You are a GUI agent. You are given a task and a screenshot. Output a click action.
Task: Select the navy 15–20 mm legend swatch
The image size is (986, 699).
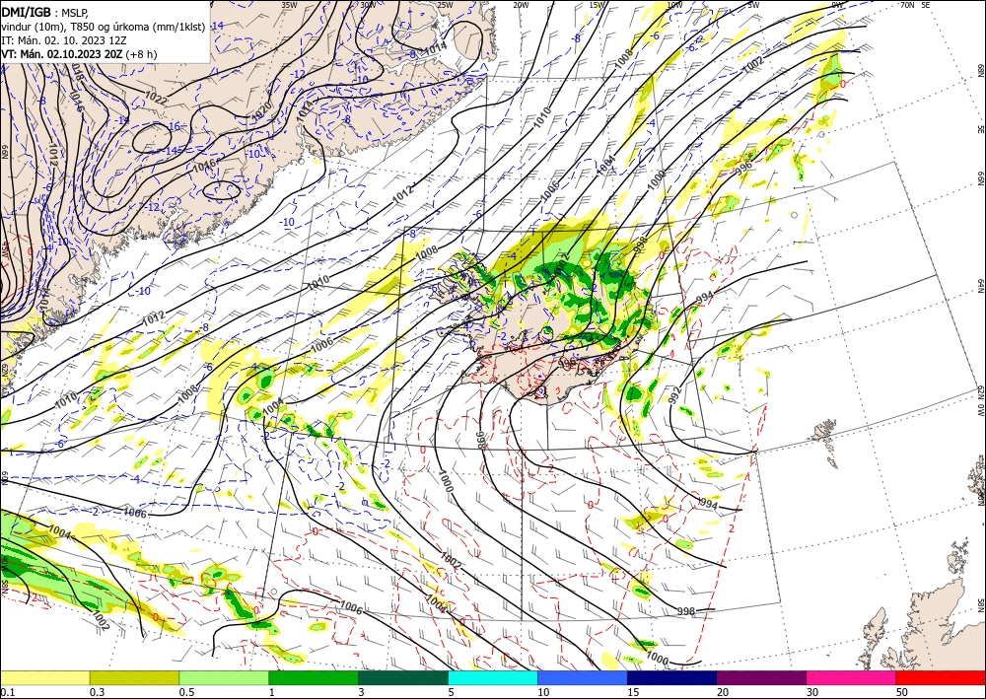[x=672, y=677]
